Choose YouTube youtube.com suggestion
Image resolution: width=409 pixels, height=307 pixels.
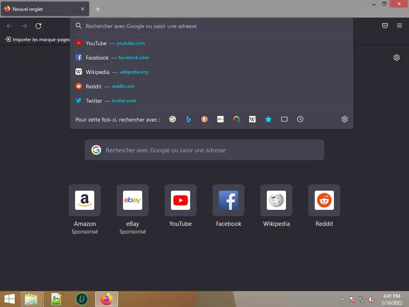click(212, 43)
